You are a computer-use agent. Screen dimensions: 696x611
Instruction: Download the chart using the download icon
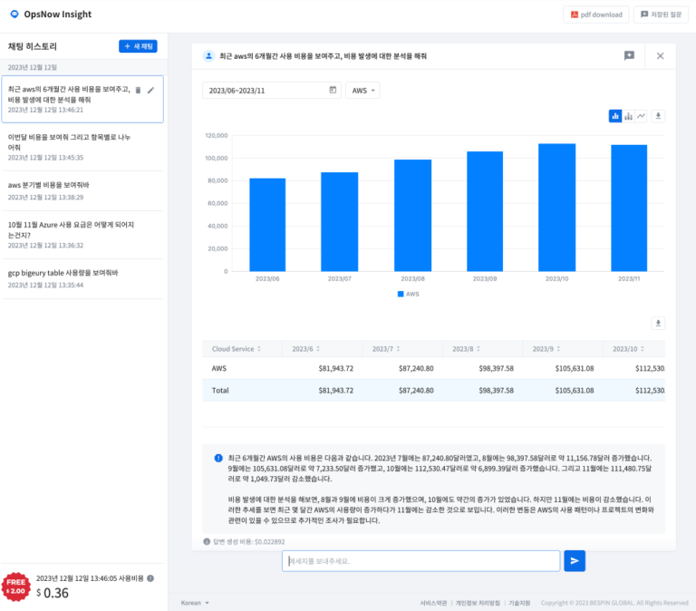pos(659,116)
